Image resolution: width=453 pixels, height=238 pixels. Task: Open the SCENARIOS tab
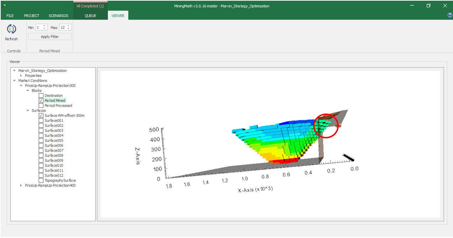58,16
